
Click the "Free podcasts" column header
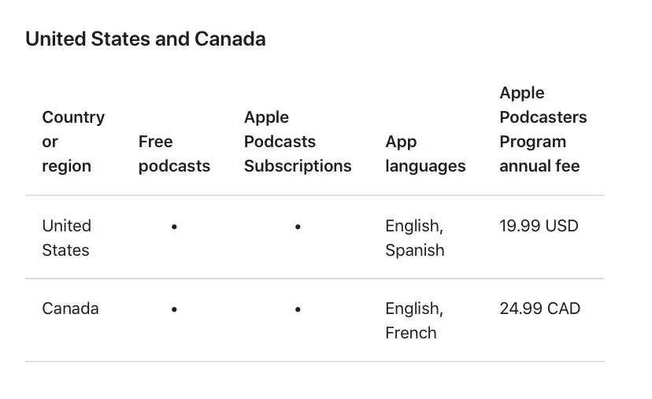(174, 153)
